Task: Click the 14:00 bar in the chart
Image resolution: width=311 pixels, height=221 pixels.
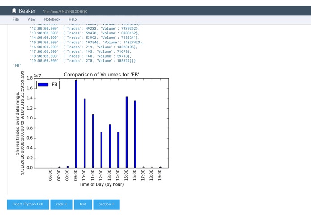Action: 119,150
